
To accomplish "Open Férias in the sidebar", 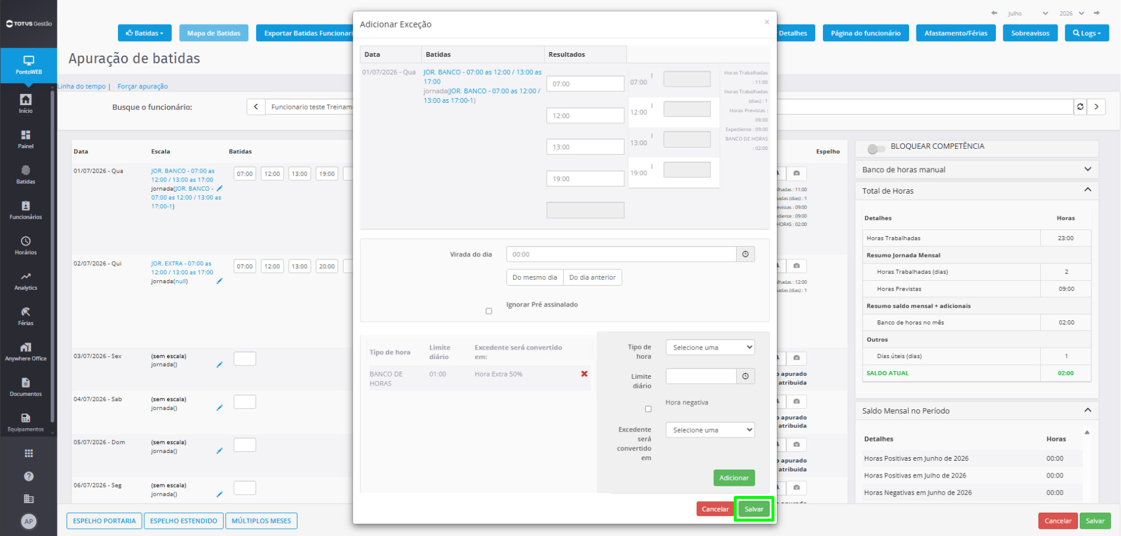I will click(26, 316).
